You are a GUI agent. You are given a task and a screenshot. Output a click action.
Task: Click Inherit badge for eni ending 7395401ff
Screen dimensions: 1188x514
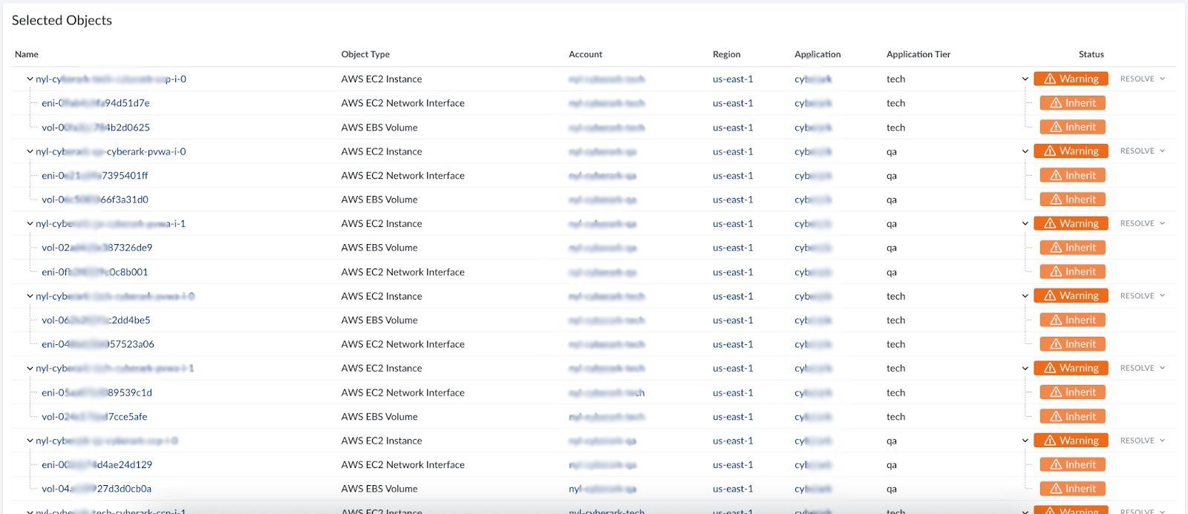tap(1073, 175)
